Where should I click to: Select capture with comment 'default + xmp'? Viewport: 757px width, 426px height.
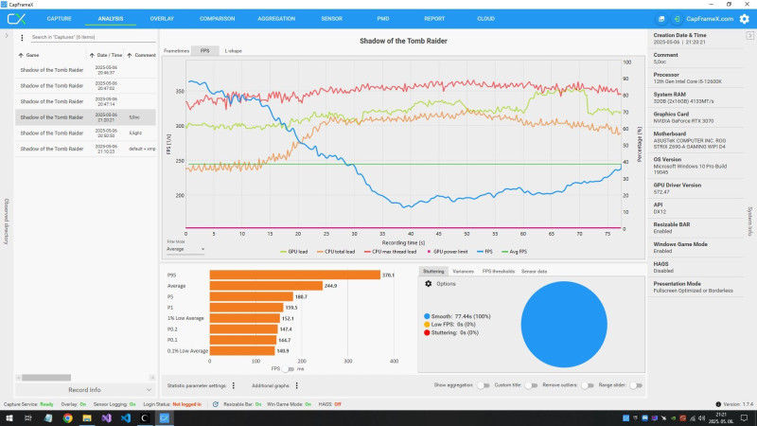click(85, 149)
